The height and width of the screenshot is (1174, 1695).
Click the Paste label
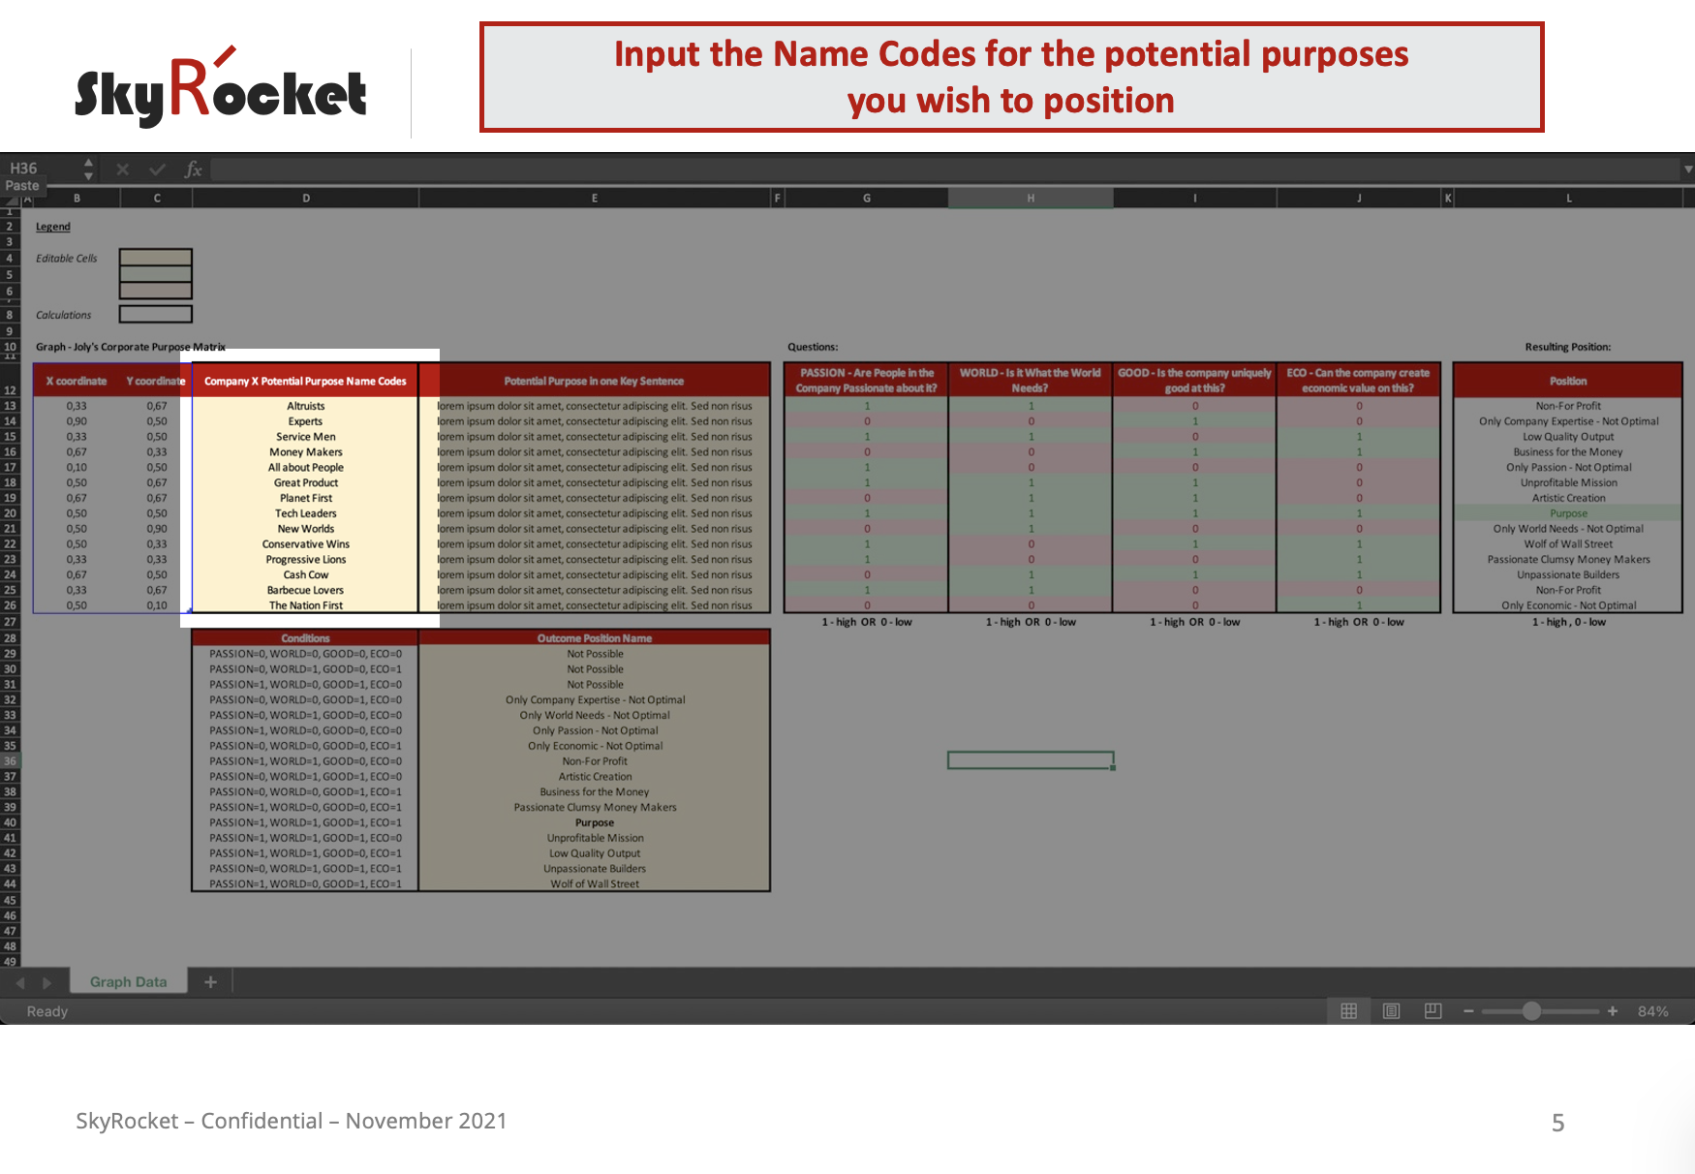pos(22,186)
